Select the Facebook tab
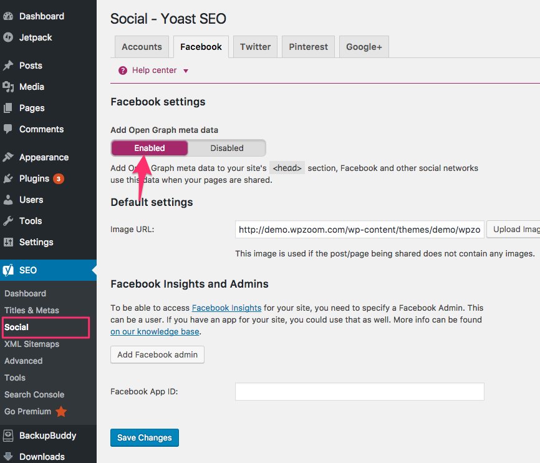 pyautogui.click(x=201, y=47)
